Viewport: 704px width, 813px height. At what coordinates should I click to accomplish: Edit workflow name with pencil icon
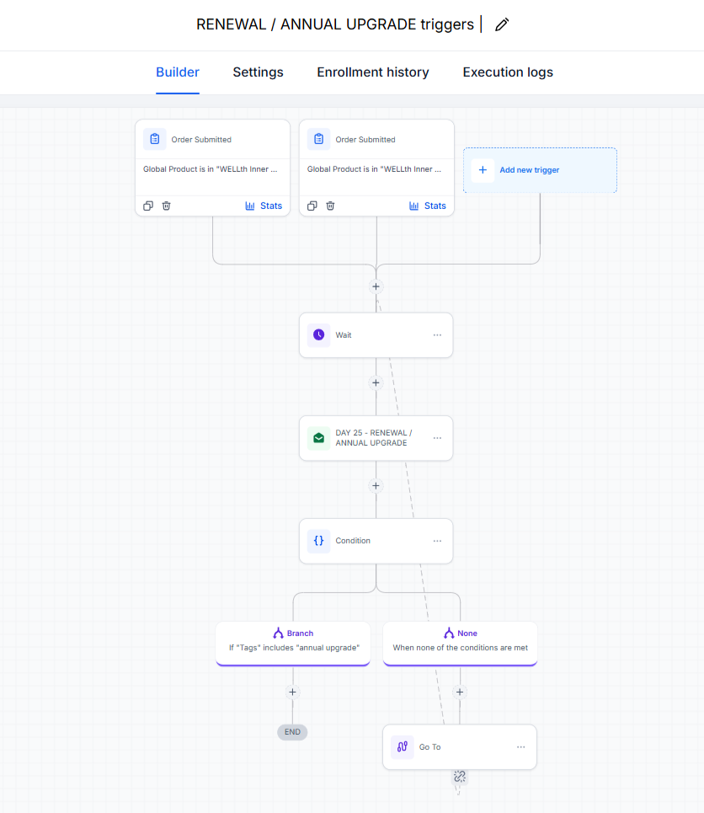pyautogui.click(x=501, y=24)
